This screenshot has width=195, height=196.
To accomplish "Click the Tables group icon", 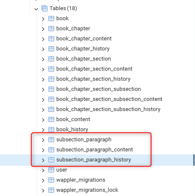I will [x=45, y=8].
